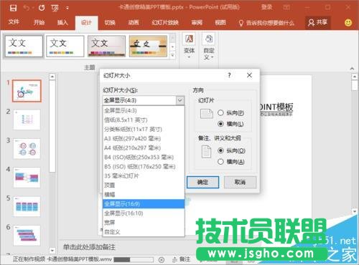Click slide panel scroll up arrow

52,77
